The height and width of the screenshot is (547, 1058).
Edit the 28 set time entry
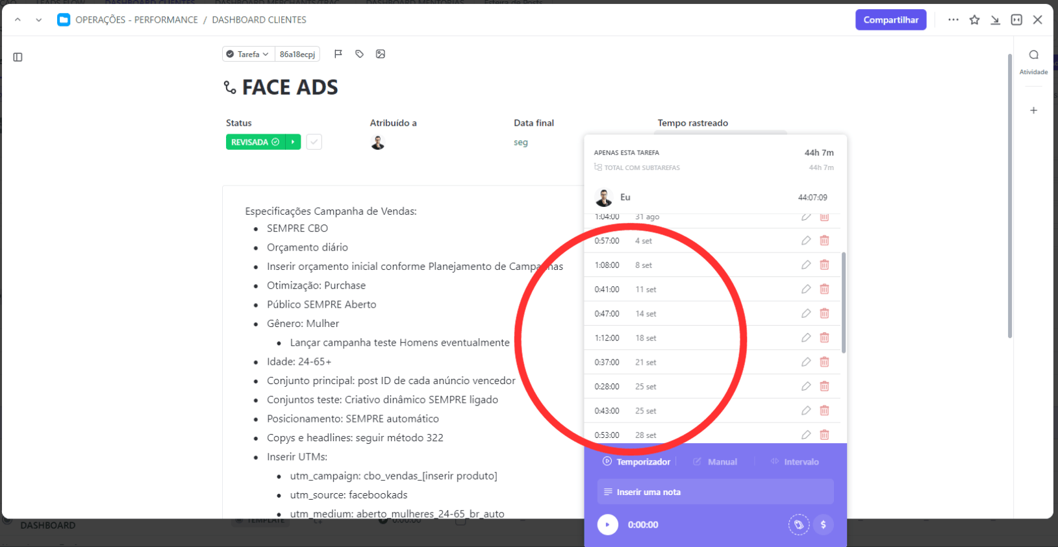806,435
